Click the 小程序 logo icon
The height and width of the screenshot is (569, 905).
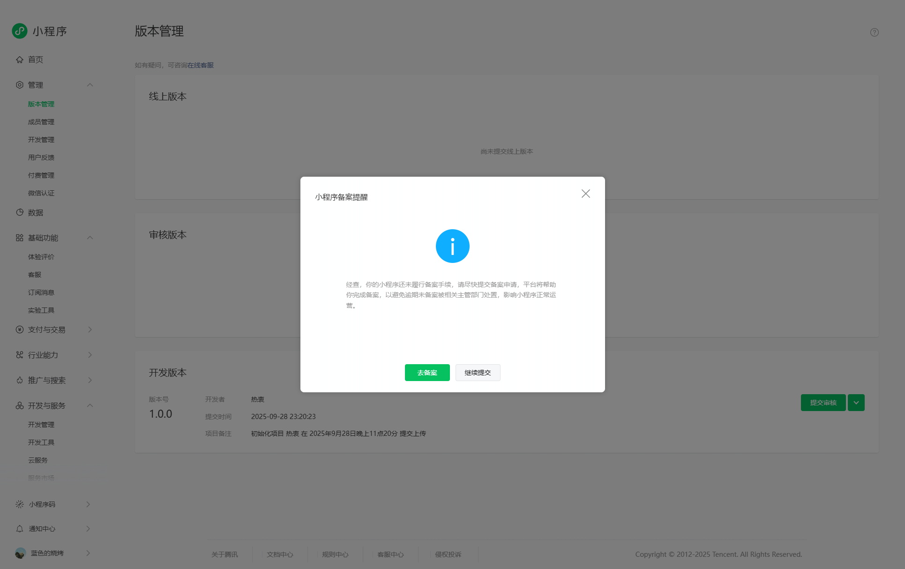pyautogui.click(x=20, y=31)
